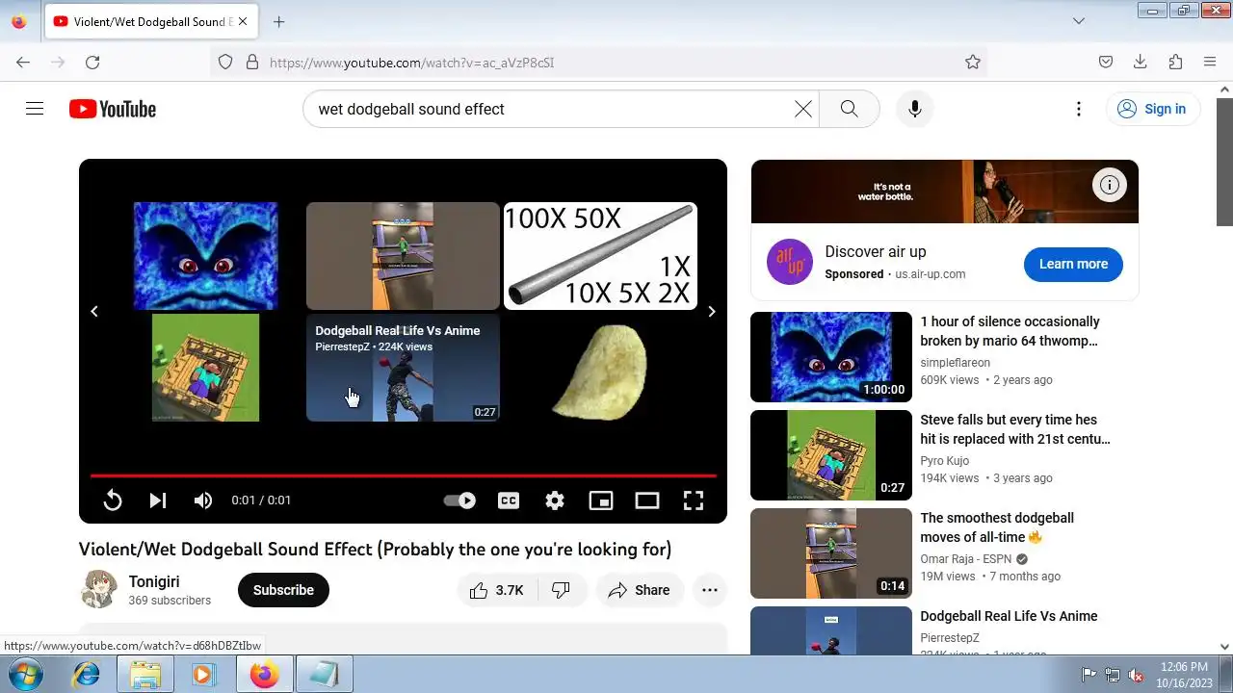Open Tonigiri channel avatar
Screen dimensions: 1233x693
[98, 589]
